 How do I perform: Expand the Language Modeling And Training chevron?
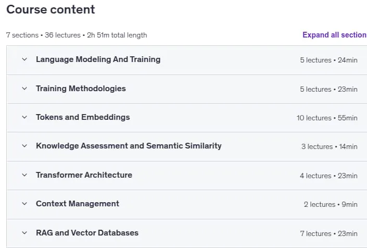[x=24, y=59]
